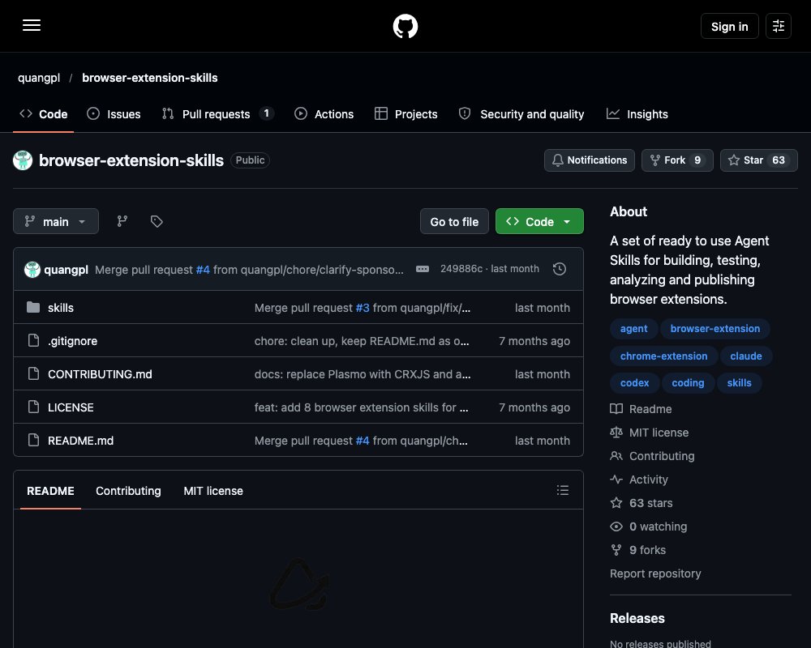Expand the main branch selector dropdown
Screen dimensions: 811x648
(56, 221)
